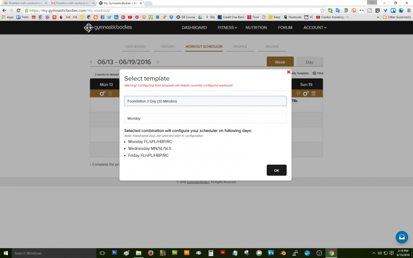This screenshot has width=413, height=258.
Task: Reload the page
Action: [19, 11]
